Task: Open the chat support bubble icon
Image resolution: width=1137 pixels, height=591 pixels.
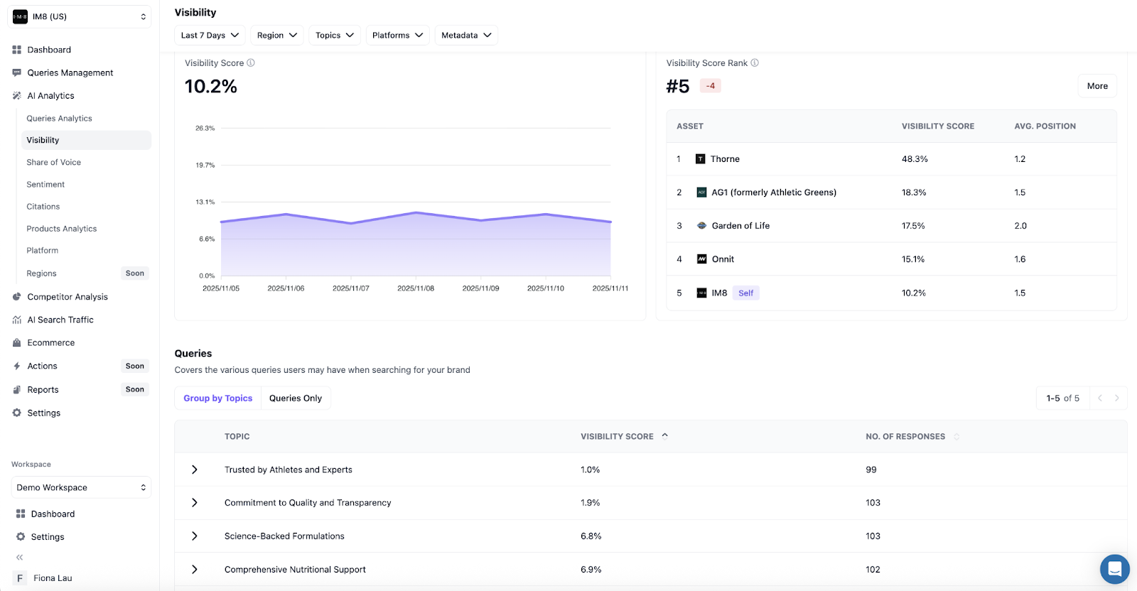Action: click(1115, 569)
